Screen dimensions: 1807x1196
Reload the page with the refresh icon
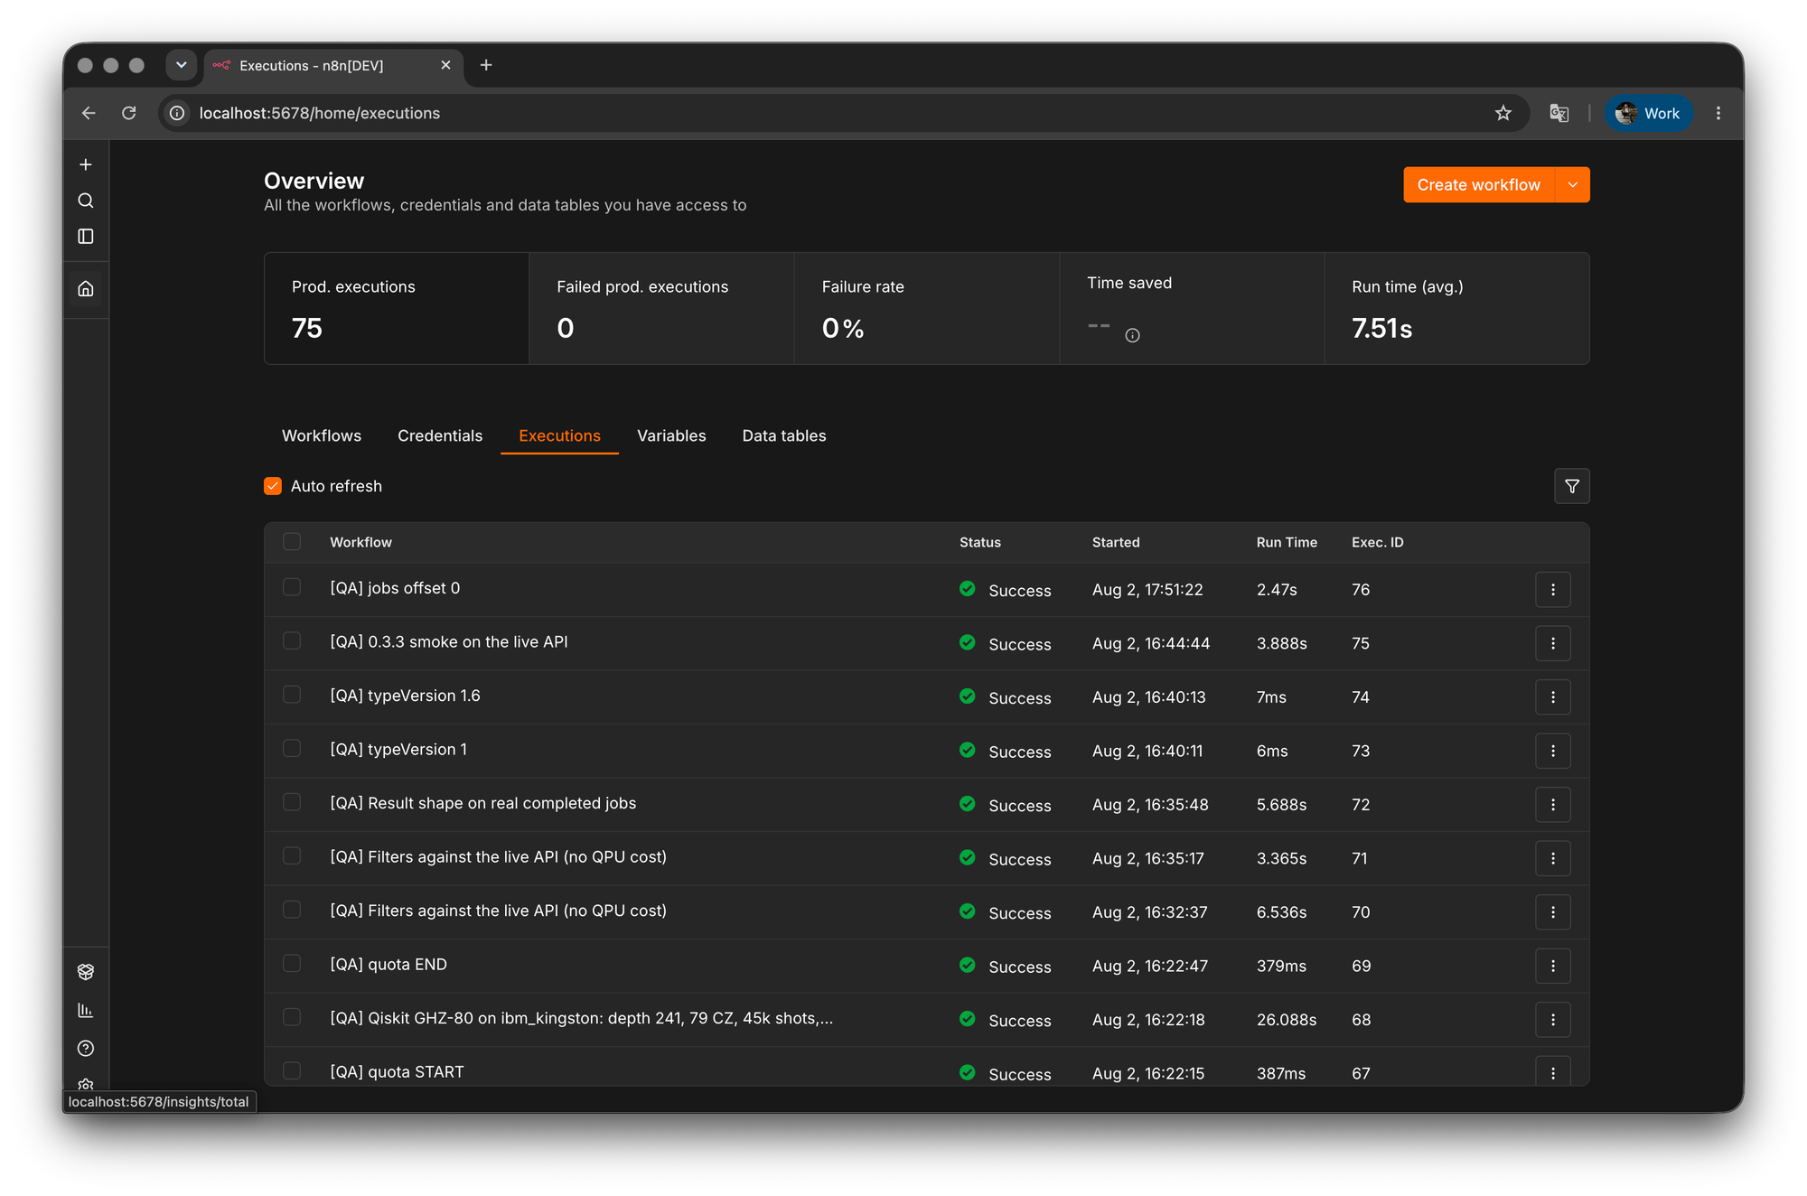click(129, 113)
